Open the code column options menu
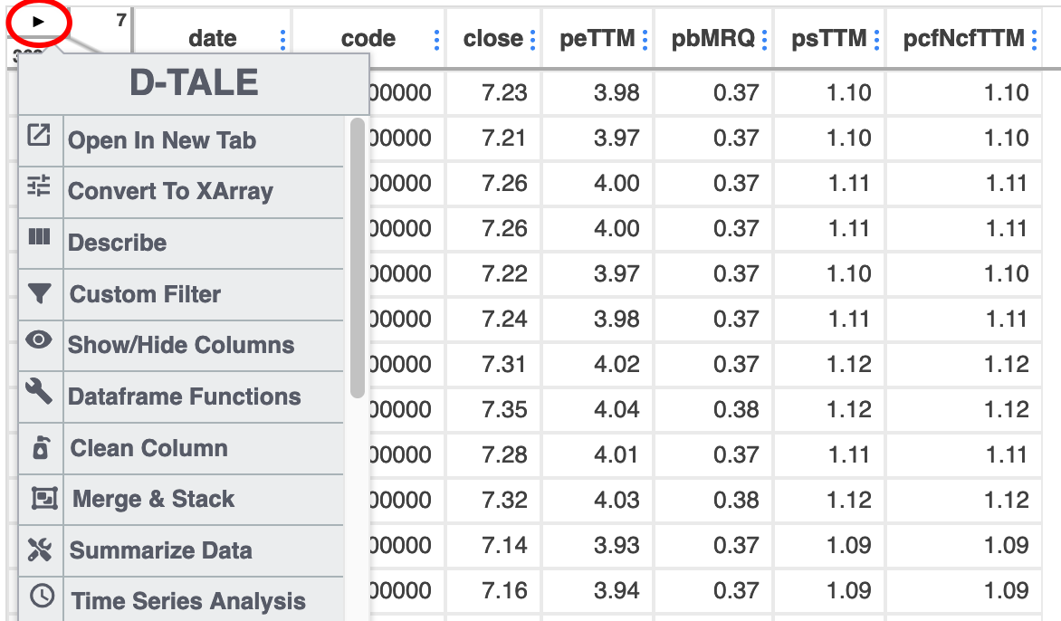The width and height of the screenshot is (1061, 621). tap(437, 39)
